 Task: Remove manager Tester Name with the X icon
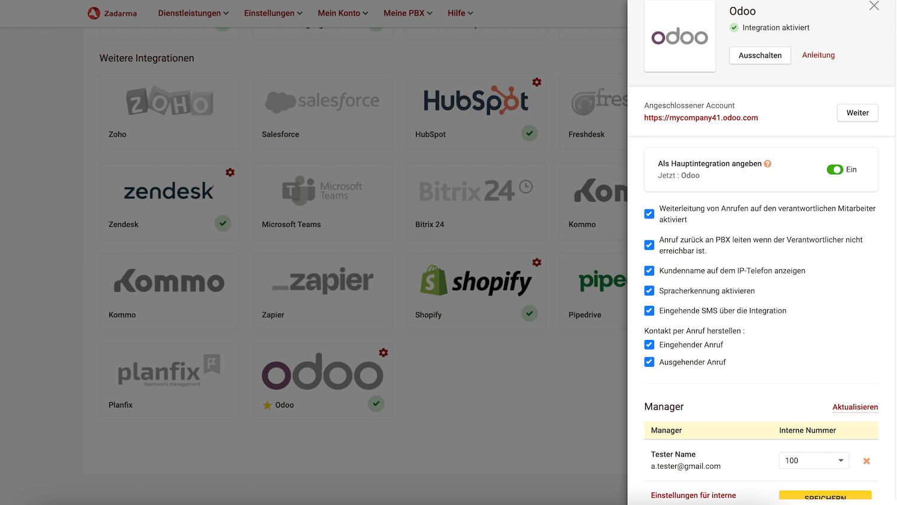coord(867,461)
